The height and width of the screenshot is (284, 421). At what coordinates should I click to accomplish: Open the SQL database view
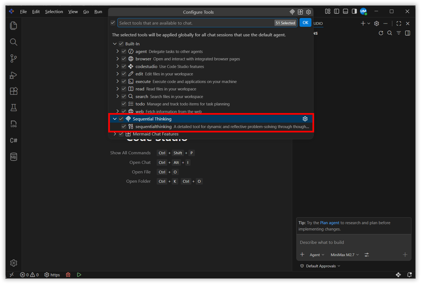[13, 157]
